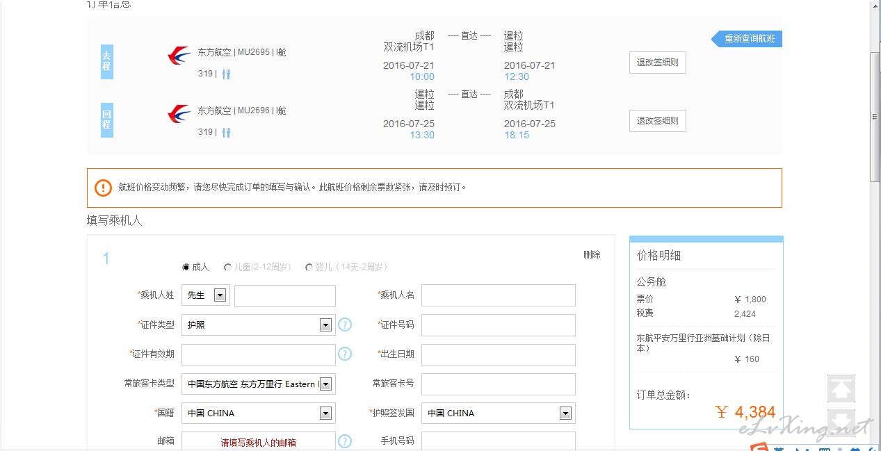Viewport: 881px width, 451px height.
Task: Click the meal icon on the outbound flight row
Action: tap(227, 74)
